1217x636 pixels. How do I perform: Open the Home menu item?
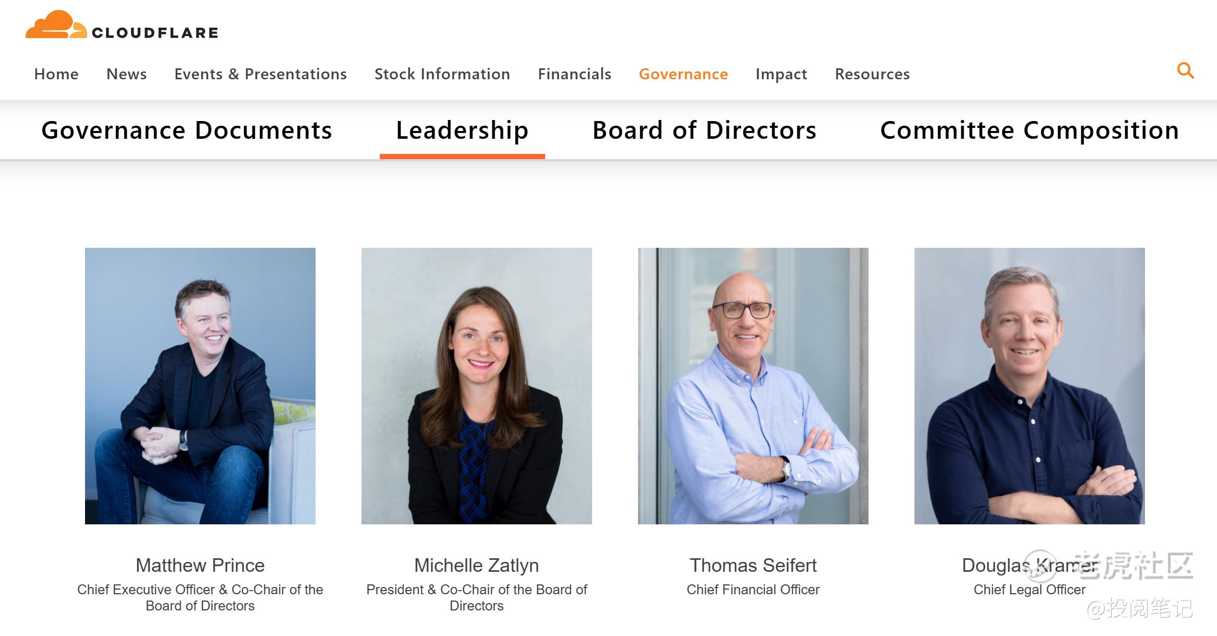(56, 74)
